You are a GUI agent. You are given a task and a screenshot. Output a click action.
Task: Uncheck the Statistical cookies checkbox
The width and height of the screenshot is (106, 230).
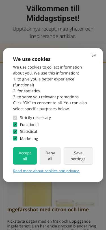tap(15, 131)
